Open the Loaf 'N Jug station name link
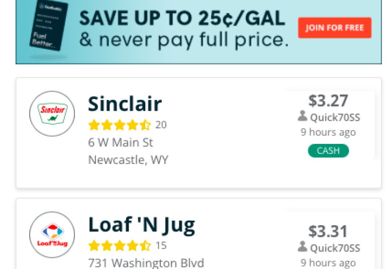The image size is (392, 269). tap(142, 225)
